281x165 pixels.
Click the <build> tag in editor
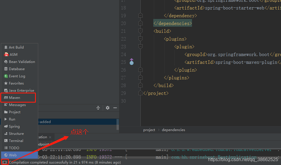(162, 31)
